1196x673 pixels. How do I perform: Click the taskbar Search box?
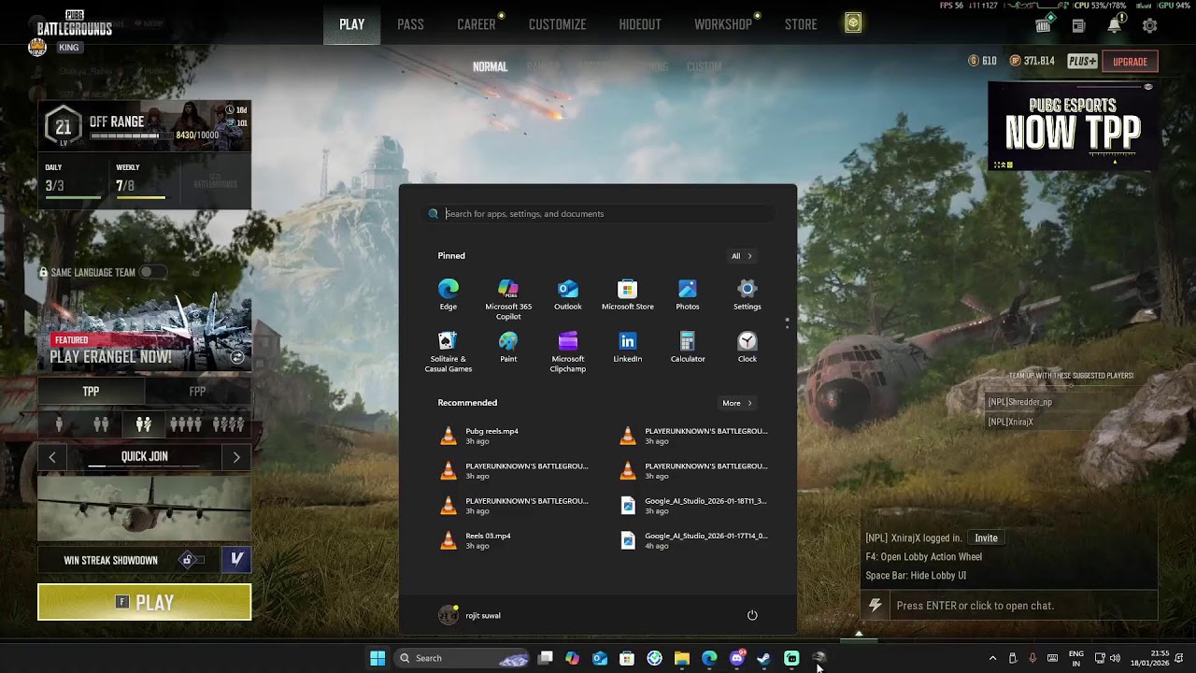[x=463, y=658]
